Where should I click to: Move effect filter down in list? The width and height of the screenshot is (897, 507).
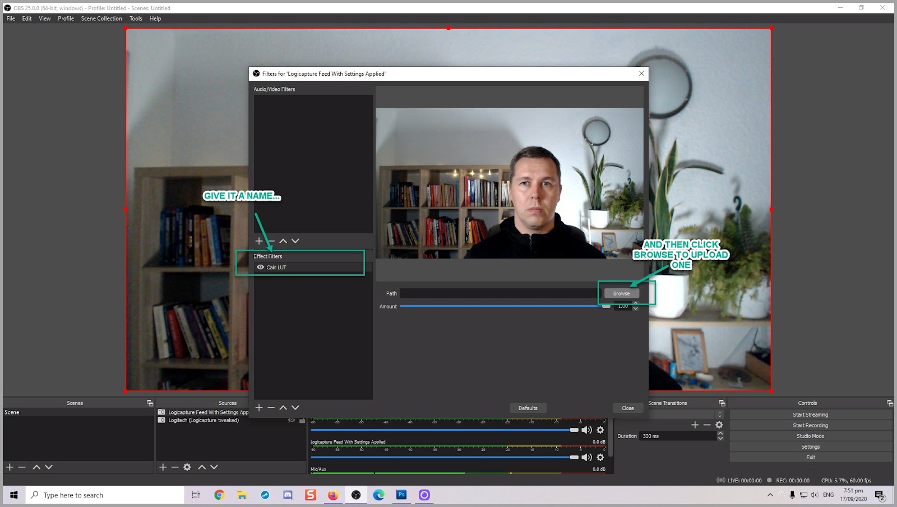[x=295, y=408]
